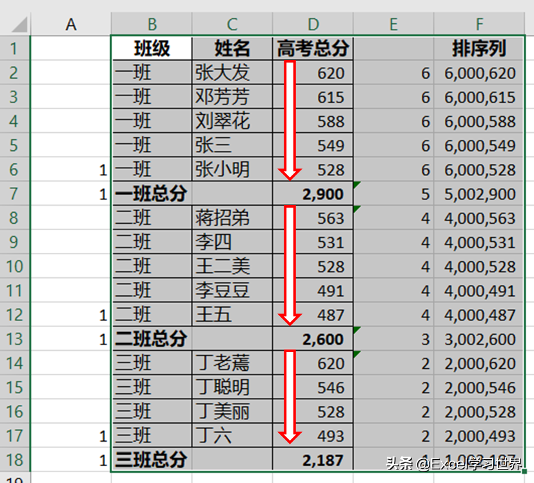The height and width of the screenshot is (483, 534).
Task: Select column F header
Action: (x=479, y=24)
